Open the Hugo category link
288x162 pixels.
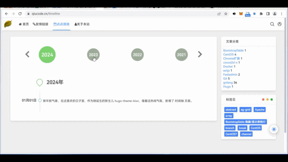point(227,87)
